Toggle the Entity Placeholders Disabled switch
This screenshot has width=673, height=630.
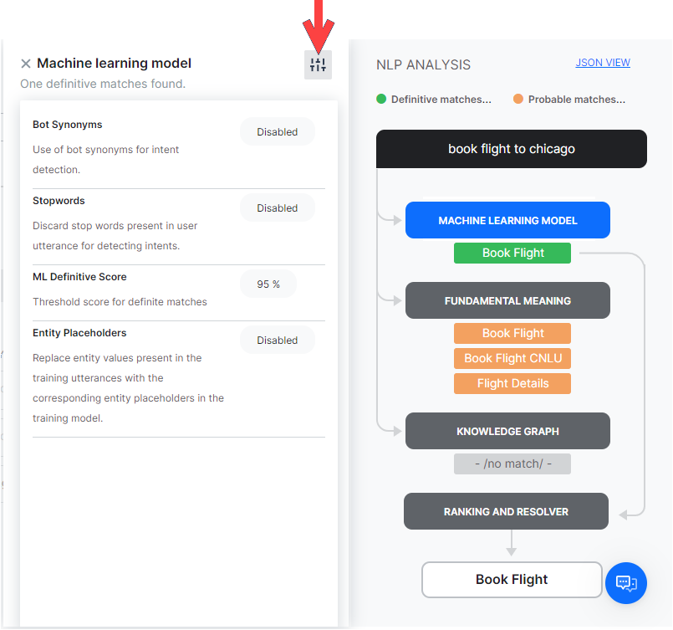277,341
